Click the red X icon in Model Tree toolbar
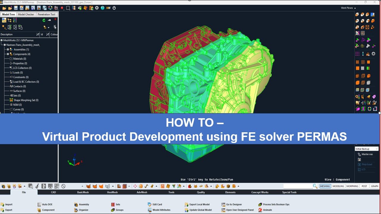The width and height of the screenshot is (381, 214). (x=55, y=19)
